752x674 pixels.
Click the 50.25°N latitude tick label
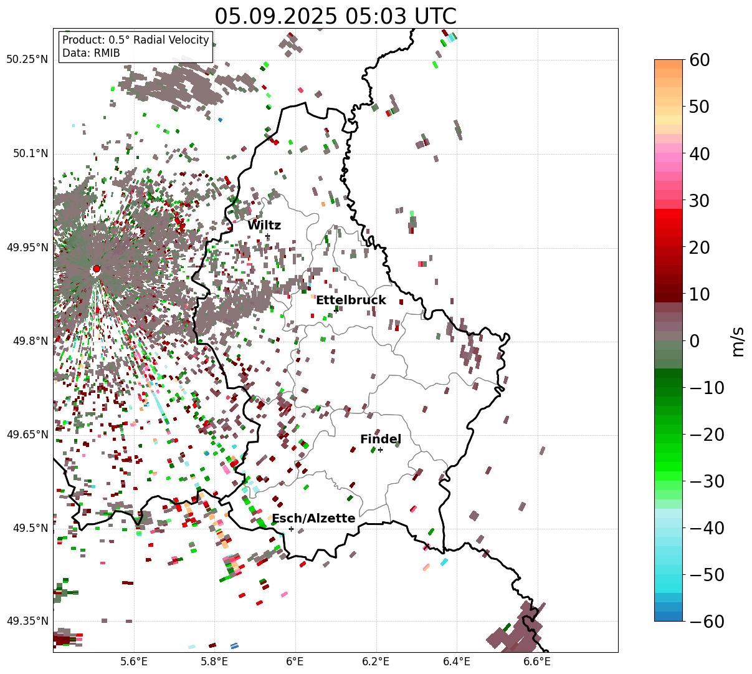[x=27, y=59]
